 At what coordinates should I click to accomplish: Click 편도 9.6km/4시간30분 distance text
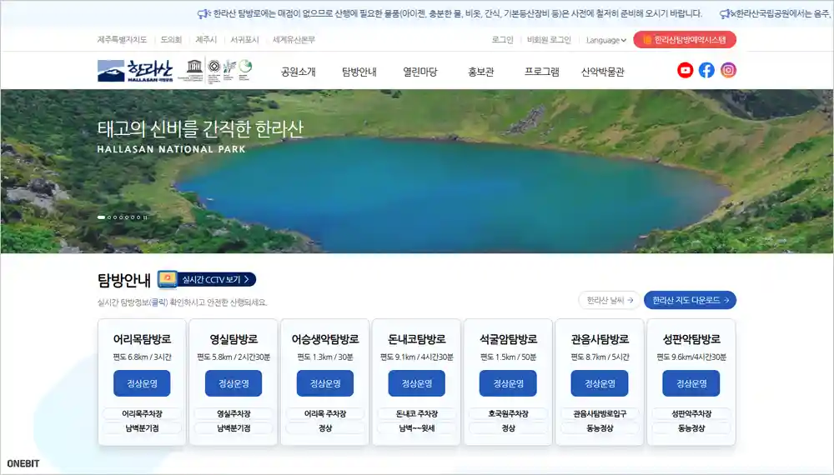[x=691, y=357]
